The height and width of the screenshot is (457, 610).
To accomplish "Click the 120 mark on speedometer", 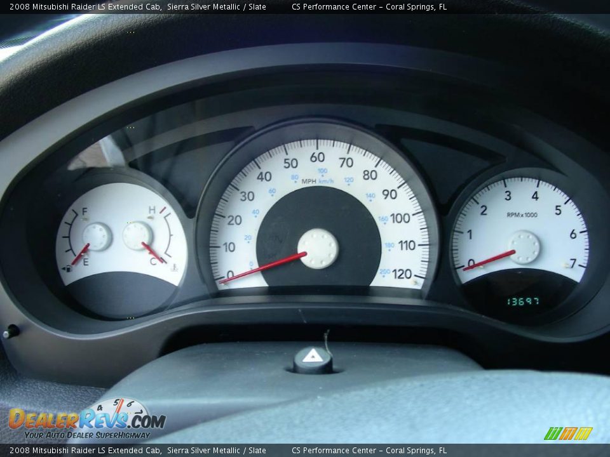I will tap(402, 274).
